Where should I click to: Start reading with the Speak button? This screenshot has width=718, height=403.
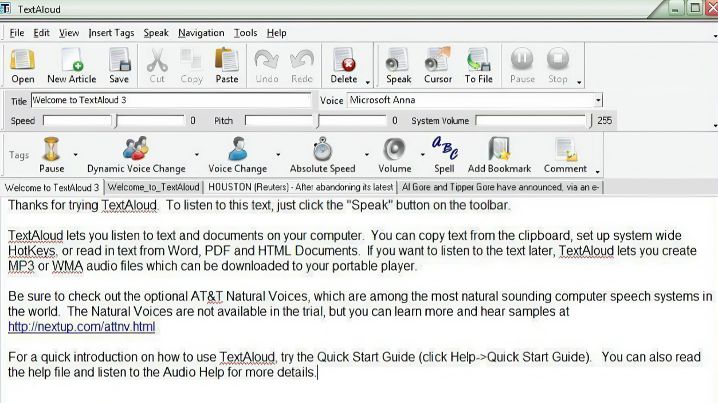[398, 66]
